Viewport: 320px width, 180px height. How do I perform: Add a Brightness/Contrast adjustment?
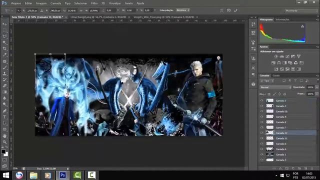[276, 56]
